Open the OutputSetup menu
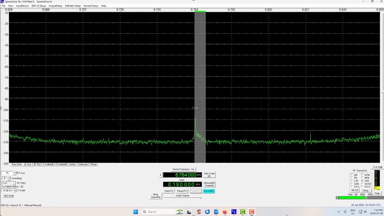 click(55, 6)
